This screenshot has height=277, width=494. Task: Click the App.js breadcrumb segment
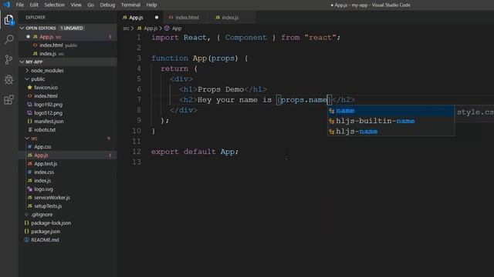coord(147,28)
